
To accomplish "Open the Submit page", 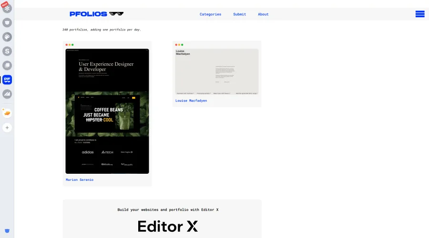I will [x=239, y=14].
